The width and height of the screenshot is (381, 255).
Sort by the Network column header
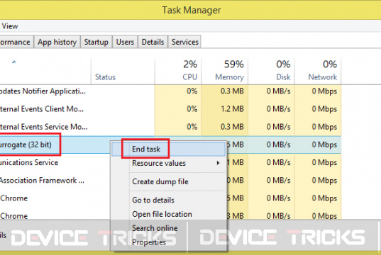click(x=318, y=71)
